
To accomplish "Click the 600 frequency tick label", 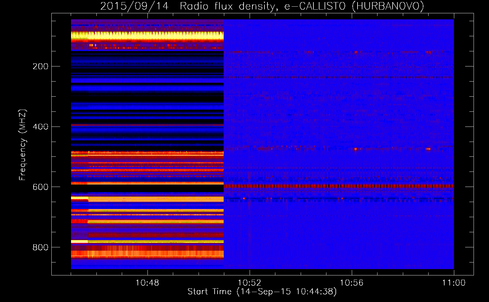I will (x=40, y=187).
